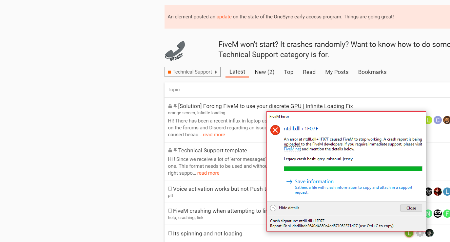Switch to the New (2) tab
This screenshot has width=450, height=242.
(264, 72)
